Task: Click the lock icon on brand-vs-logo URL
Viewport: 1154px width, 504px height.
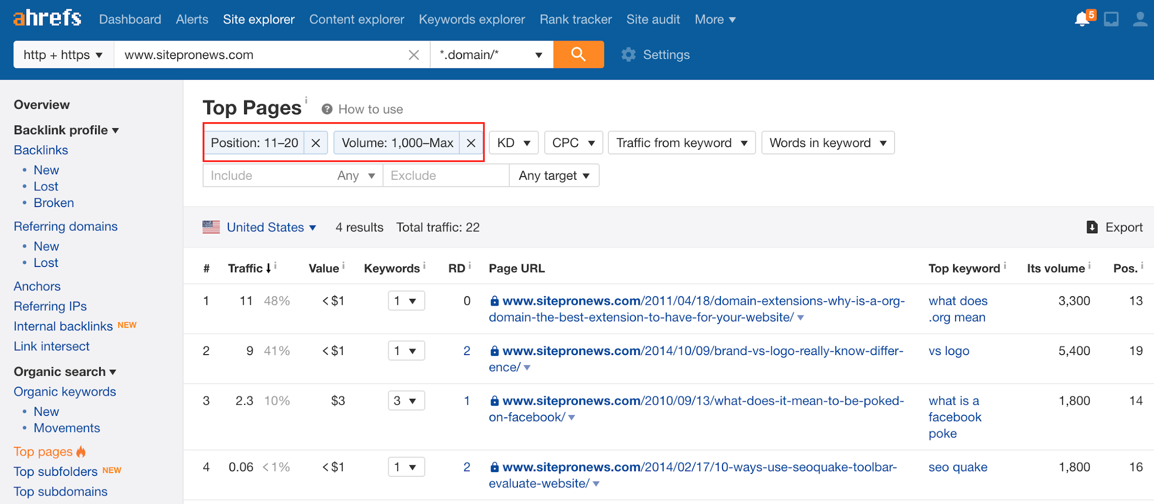Action: [x=494, y=351]
